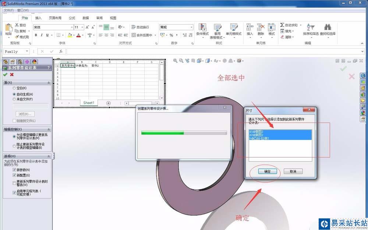Viewport: 368px width, 230px height.
Task: Select the Blank (空白) source radio button
Action: (14, 88)
